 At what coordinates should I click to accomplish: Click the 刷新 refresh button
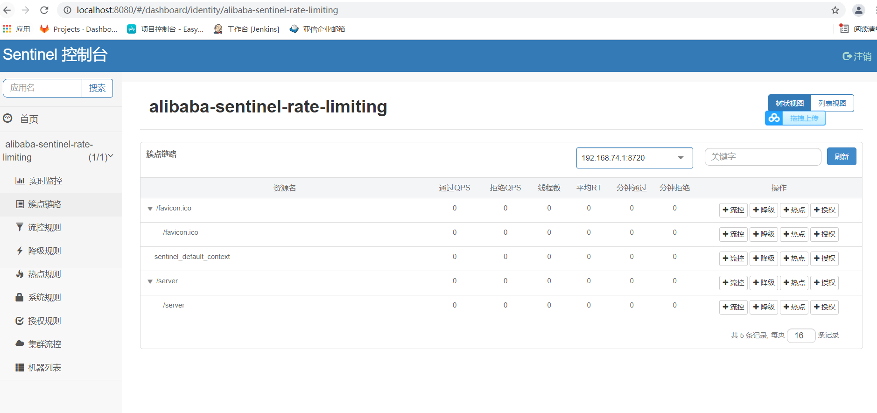point(842,156)
